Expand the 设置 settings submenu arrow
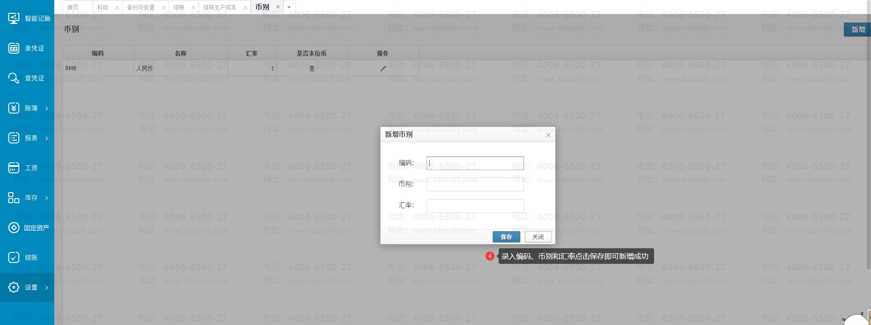 (x=47, y=288)
